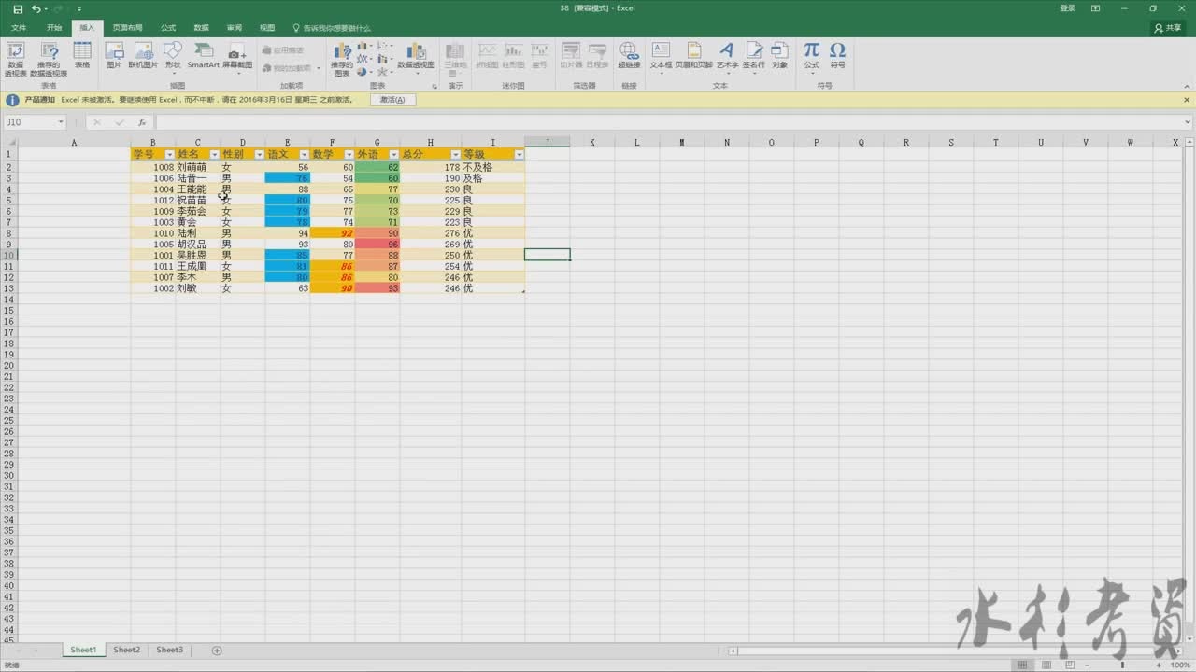Open the filter dropdown for 学号 column
The height and width of the screenshot is (672, 1196).
click(169, 154)
